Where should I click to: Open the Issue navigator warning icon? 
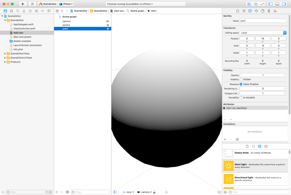24,11
